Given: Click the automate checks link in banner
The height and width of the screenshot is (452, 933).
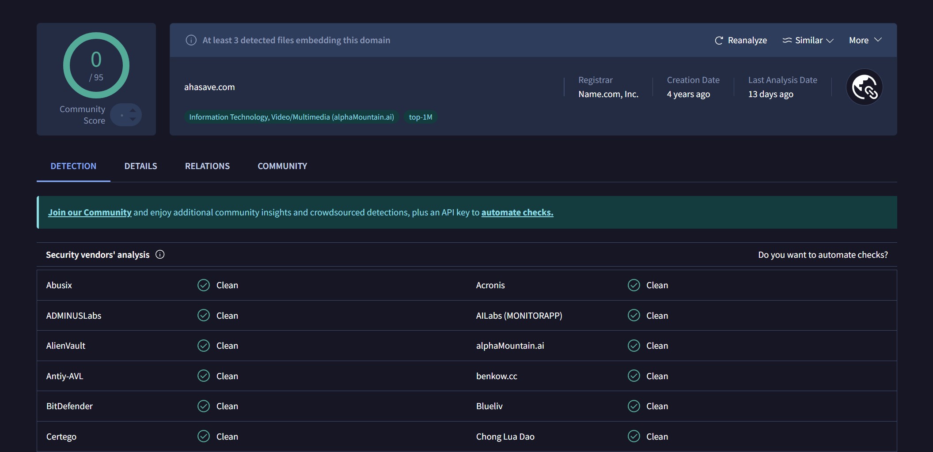Looking at the screenshot, I should pyautogui.click(x=517, y=212).
